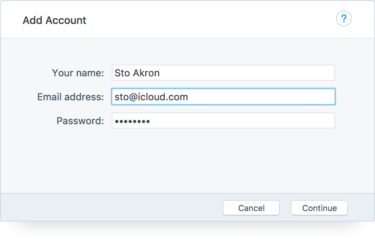Focus the Your name input field
This screenshot has width=375, height=241.
tap(223, 73)
